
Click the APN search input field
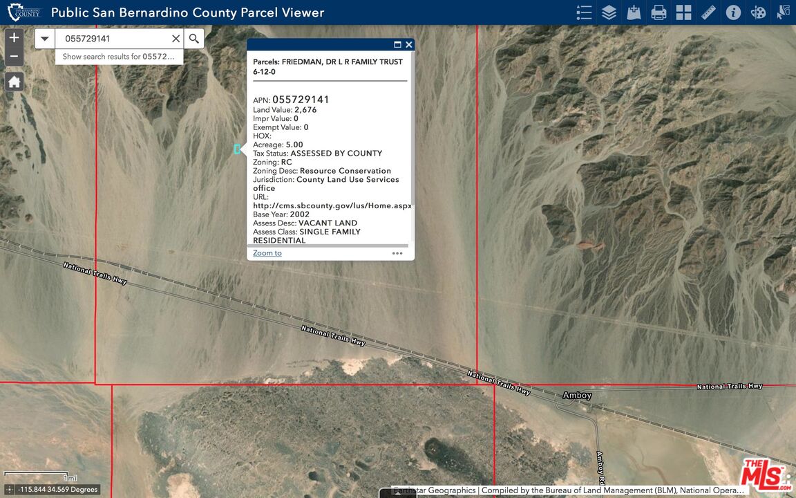pyautogui.click(x=114, y=39)
